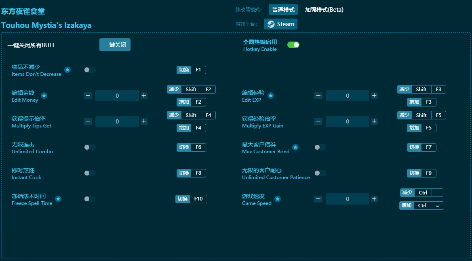Click the star icon next to Game Speed
The width and height of the screenshot is (472, 261).
[x=278, y=199]
